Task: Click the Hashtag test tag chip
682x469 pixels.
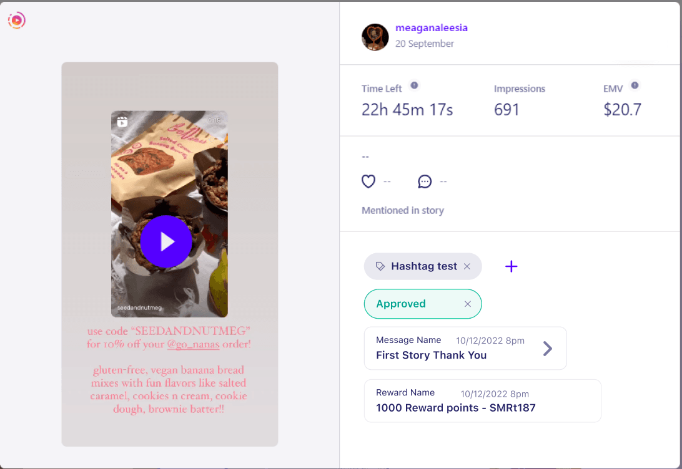Action: click(423, 266)
